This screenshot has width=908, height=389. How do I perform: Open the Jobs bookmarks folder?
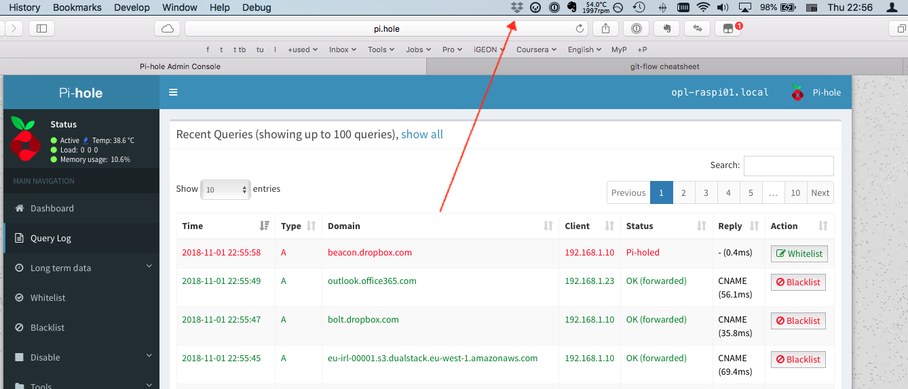click(x=418, y=49)
